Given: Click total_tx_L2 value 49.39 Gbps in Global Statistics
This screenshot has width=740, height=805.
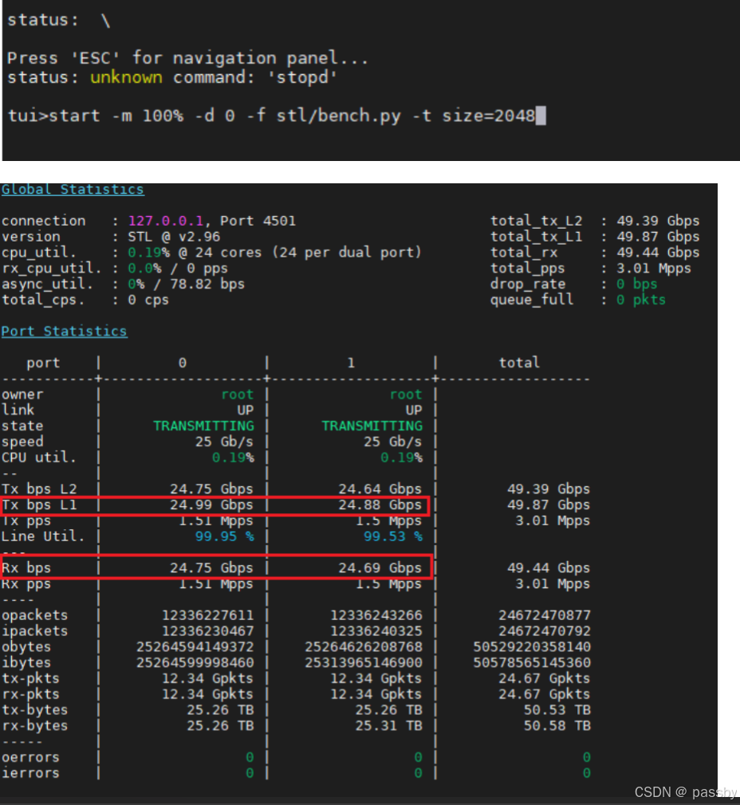Looking at the screenshot, I should [x=658, y=221].
